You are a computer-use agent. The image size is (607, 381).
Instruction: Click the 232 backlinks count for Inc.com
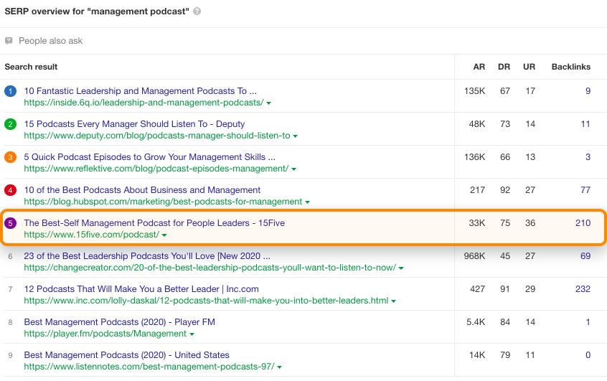tap(583, 289)
